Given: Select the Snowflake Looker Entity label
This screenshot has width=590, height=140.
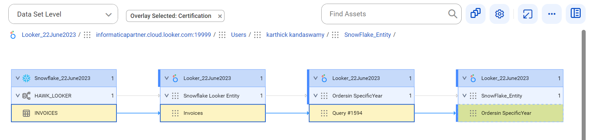Looking at the screenshot, I should [212, 96].
